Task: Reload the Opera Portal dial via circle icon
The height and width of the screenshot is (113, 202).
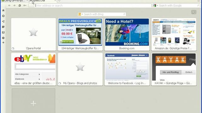Action: pos(13,49)
